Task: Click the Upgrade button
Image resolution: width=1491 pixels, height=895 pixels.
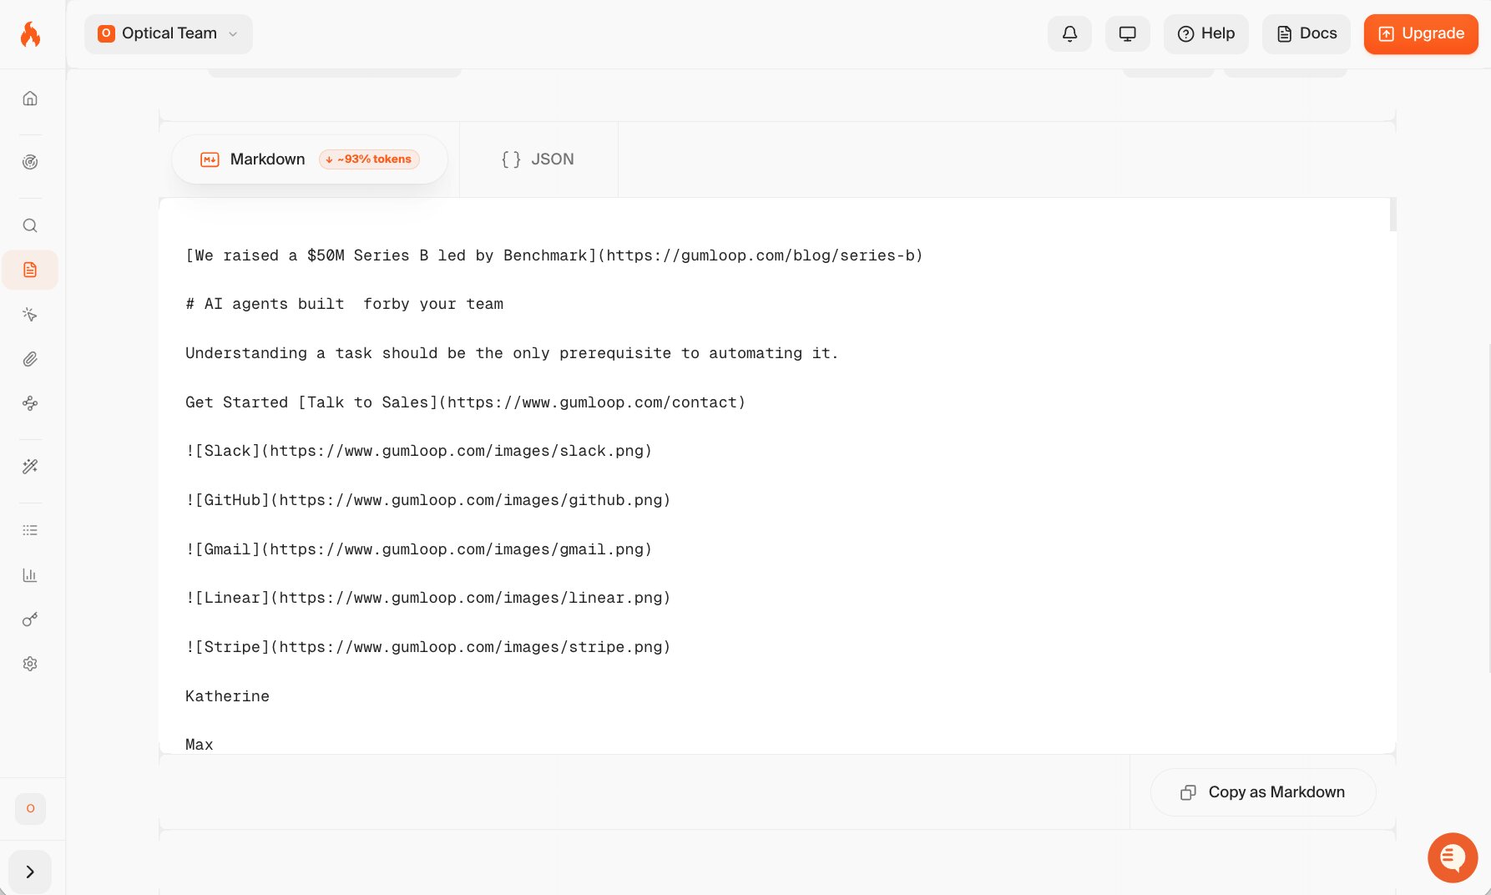Action: 1421,34
